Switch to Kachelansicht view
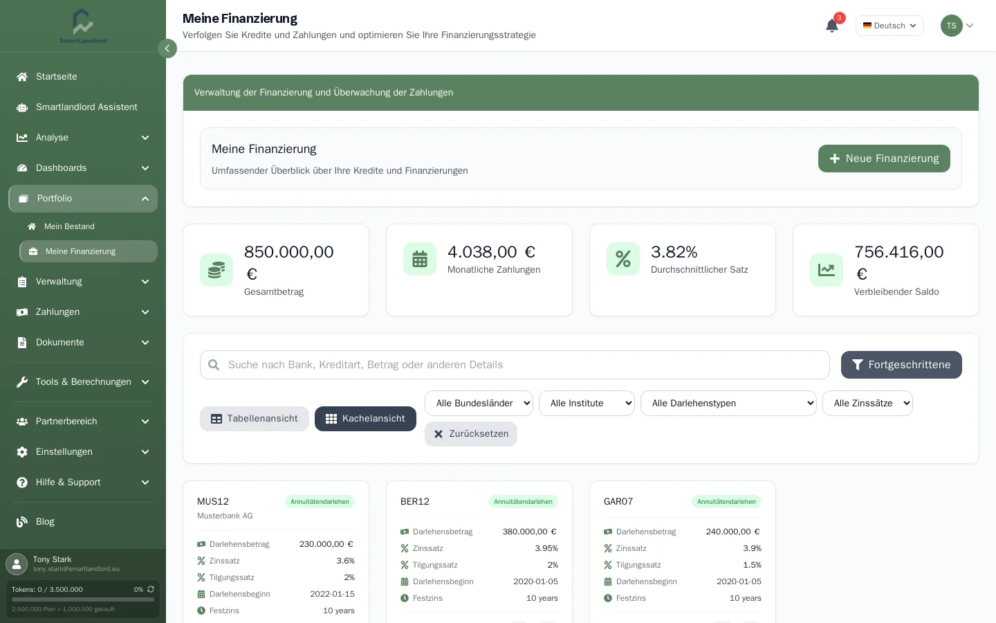Image resolution: width=996 pixels, height=623 pixels. [x=365, y=419]
